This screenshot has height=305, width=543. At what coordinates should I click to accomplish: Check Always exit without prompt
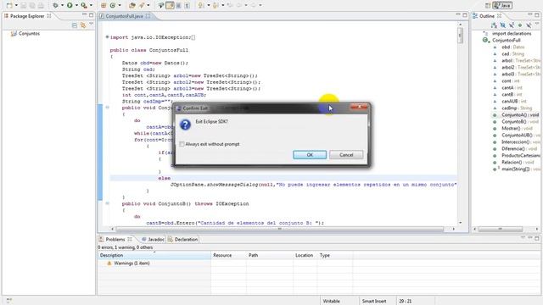182,144
